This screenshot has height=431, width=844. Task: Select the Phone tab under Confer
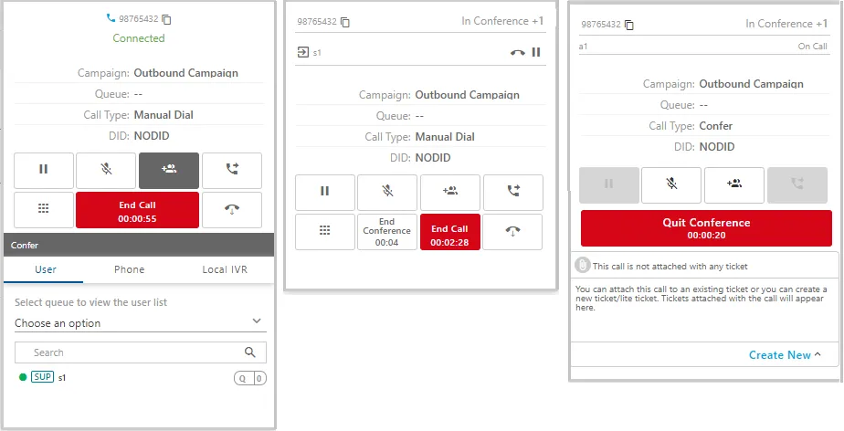[x=129, y=269]
